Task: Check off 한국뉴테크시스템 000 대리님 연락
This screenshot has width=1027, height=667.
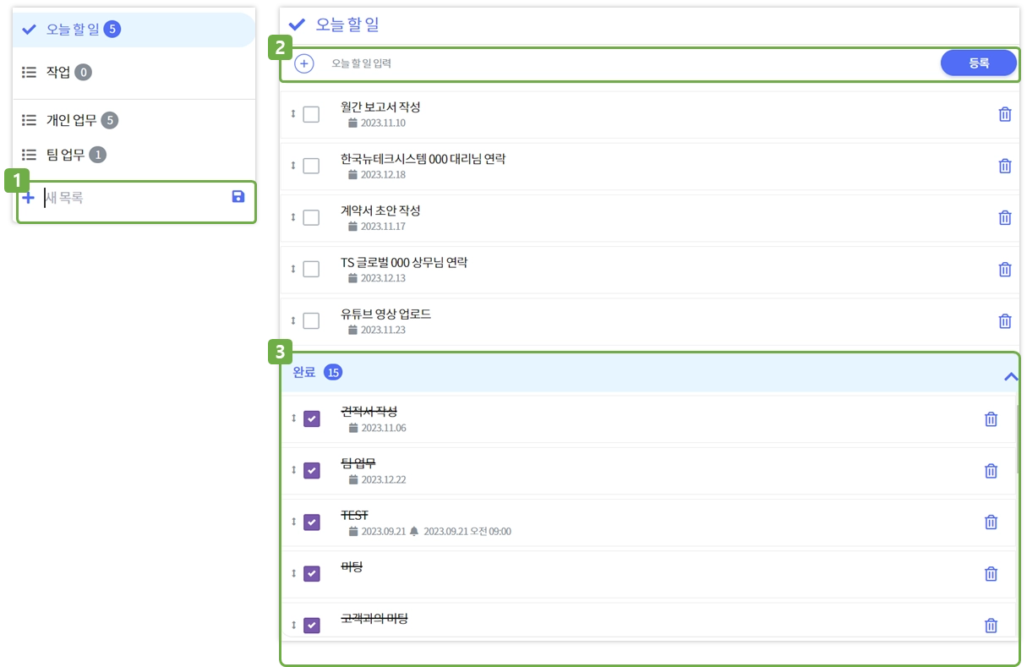Action: pos(311,166)
